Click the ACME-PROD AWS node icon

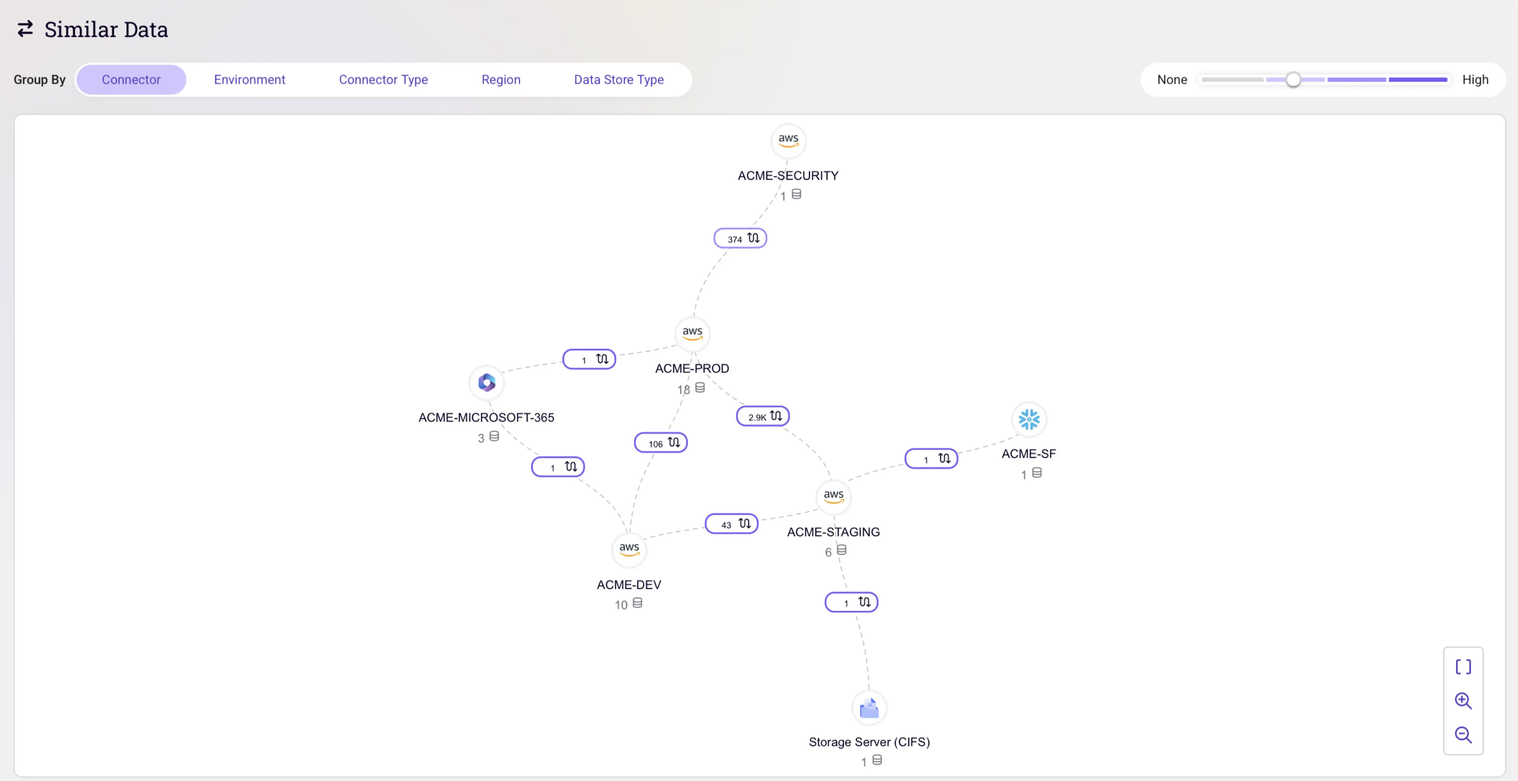click(x=692, y=333)
